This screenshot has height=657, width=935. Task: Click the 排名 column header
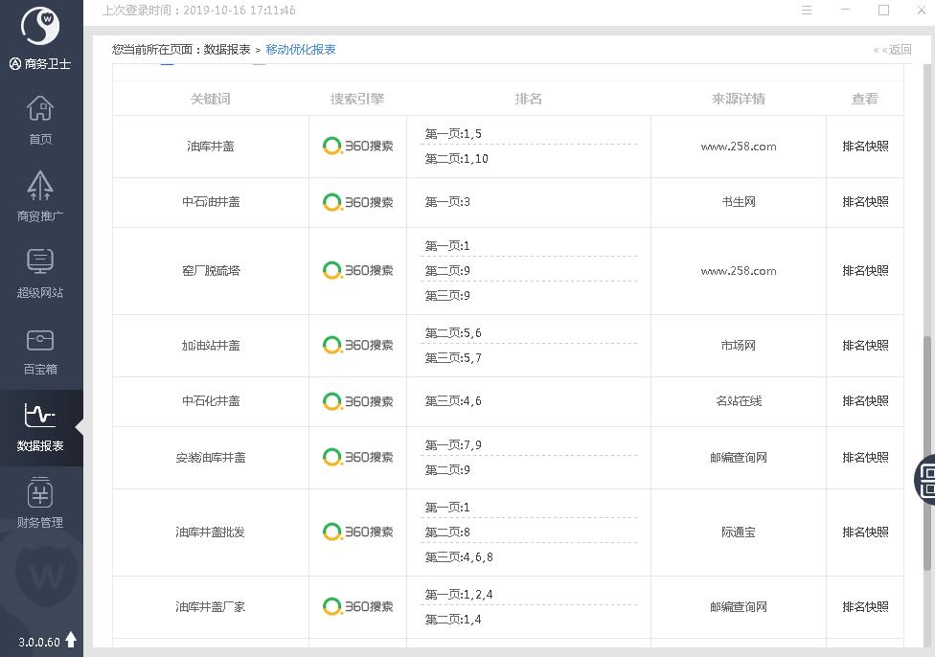coord(529,99)
